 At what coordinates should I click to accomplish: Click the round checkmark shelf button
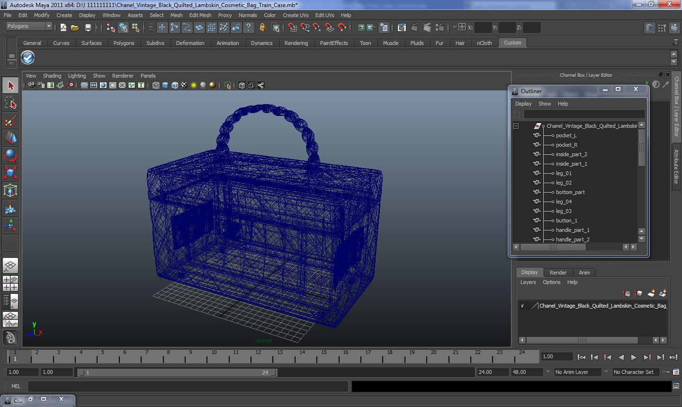(x=28, y=57)
